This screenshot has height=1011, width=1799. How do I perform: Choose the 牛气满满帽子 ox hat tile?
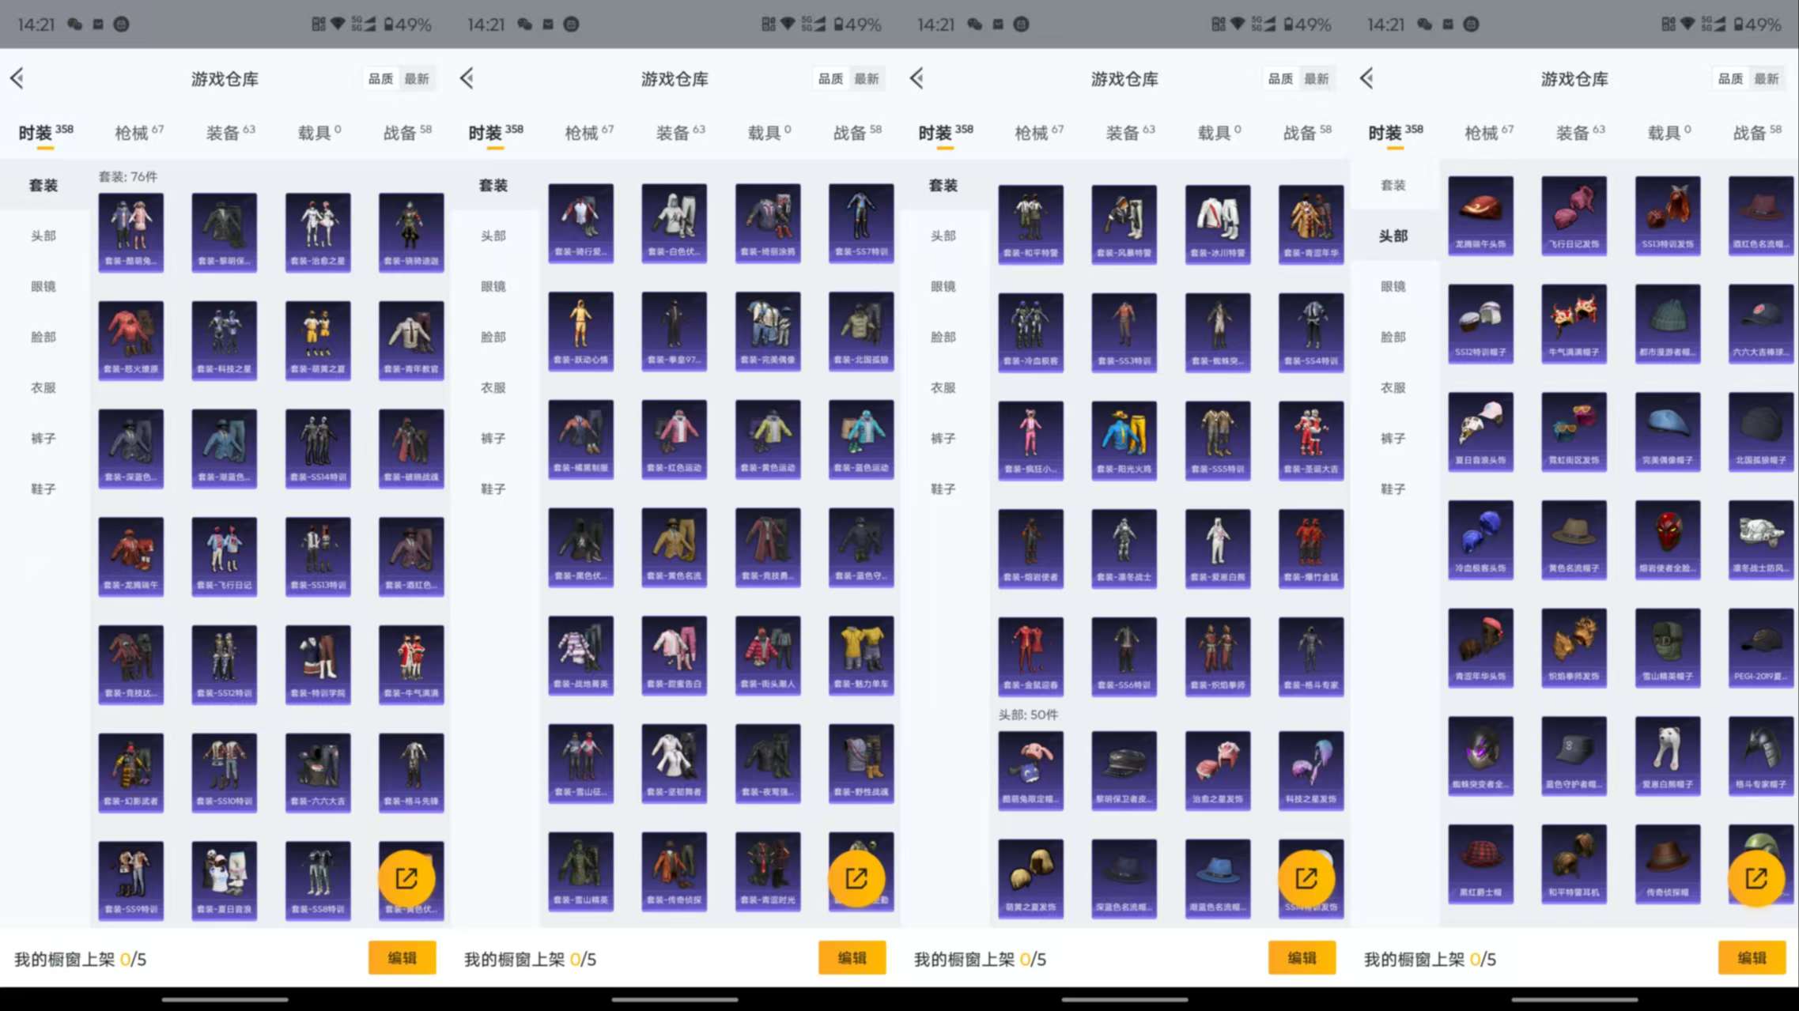coord(1574,323)
